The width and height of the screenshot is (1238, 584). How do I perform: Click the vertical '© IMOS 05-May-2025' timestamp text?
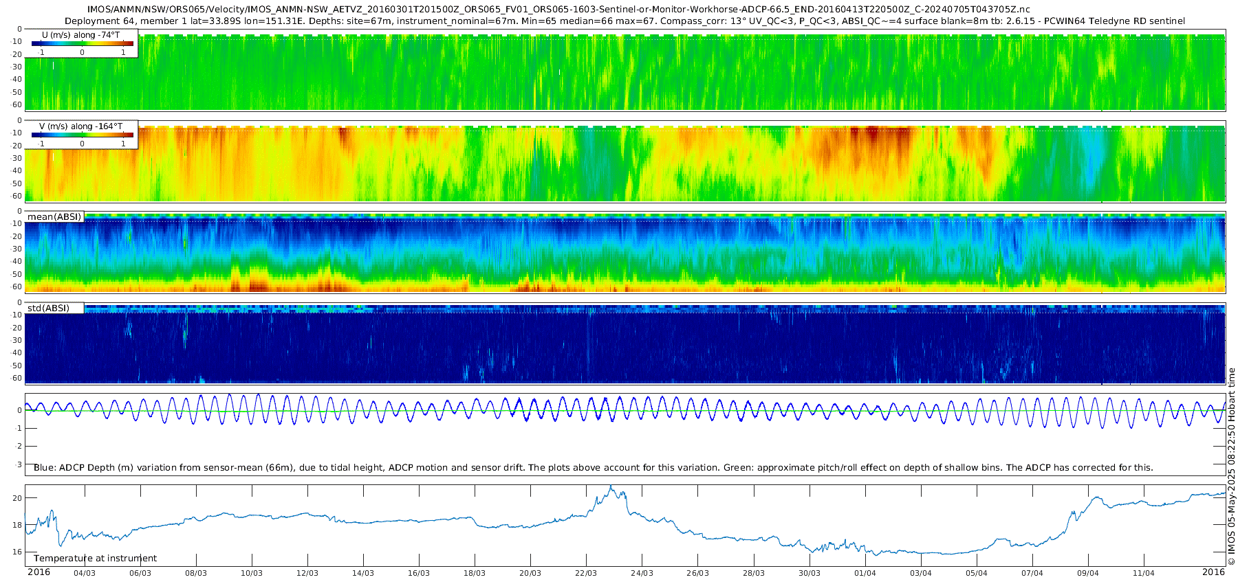(x=1231, y=466)
